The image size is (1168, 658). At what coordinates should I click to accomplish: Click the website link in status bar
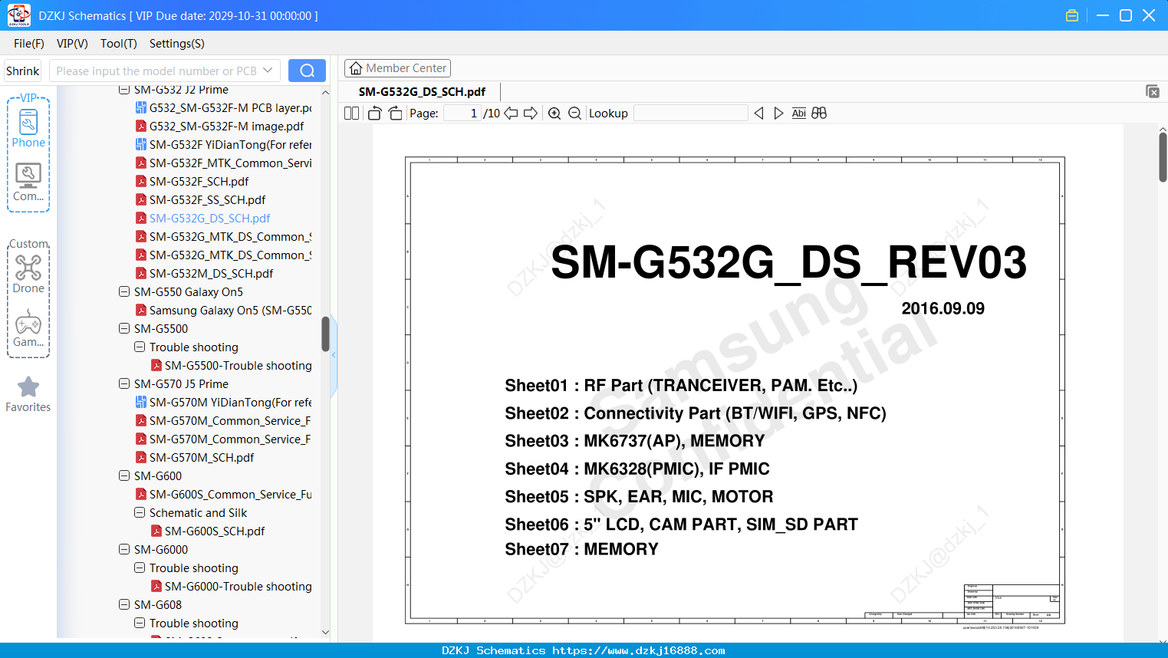tap(639, 650)
